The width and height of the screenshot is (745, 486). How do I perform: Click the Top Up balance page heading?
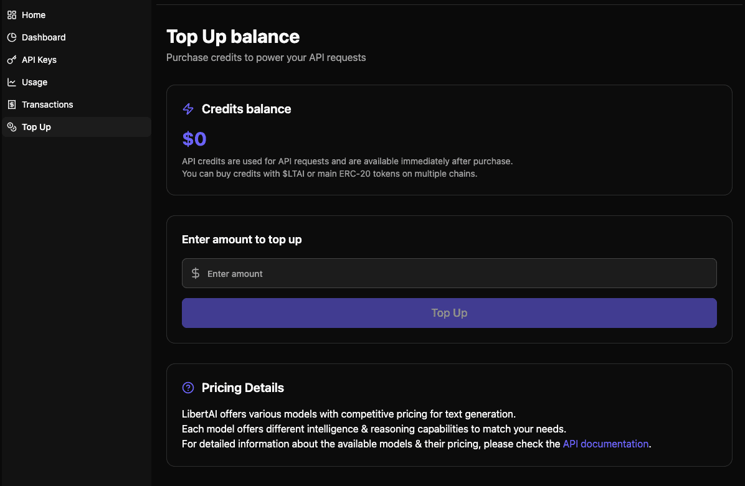[233, 37]
